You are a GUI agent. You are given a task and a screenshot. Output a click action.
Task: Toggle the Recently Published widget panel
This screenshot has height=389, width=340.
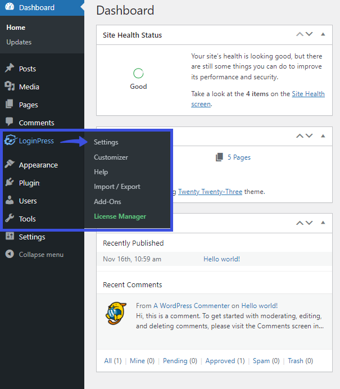point(323,223)
